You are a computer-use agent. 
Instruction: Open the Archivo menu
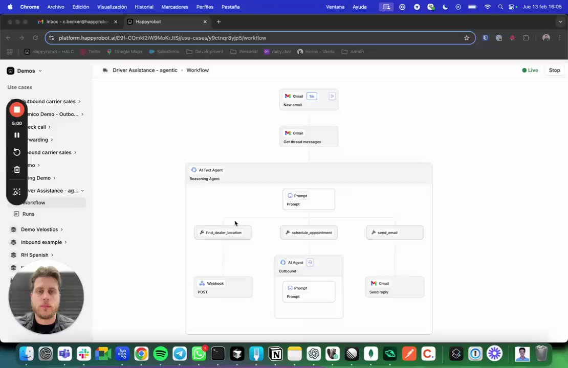coord(56,7)
